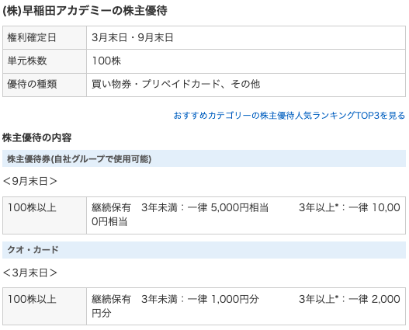The width and height of the screenshot is (409, 330).
Task: Open the おすすめカテゴリー TOP3 ranking link
Action: pos(289,115)
